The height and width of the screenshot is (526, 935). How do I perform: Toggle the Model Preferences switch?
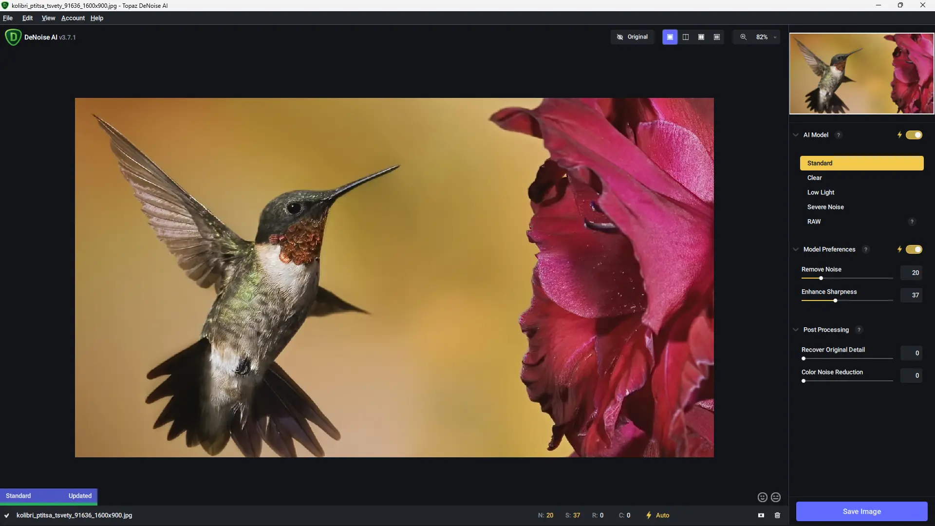(915, 249)
